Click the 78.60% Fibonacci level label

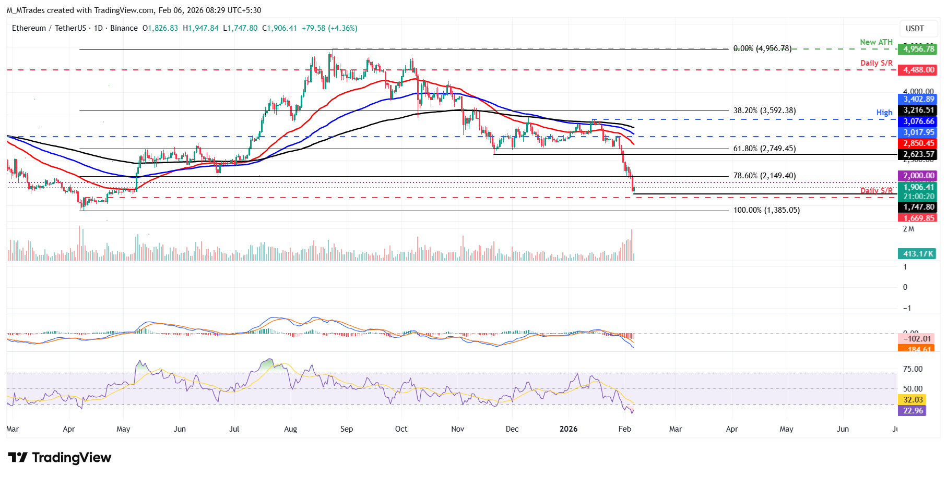pos(764,176)
